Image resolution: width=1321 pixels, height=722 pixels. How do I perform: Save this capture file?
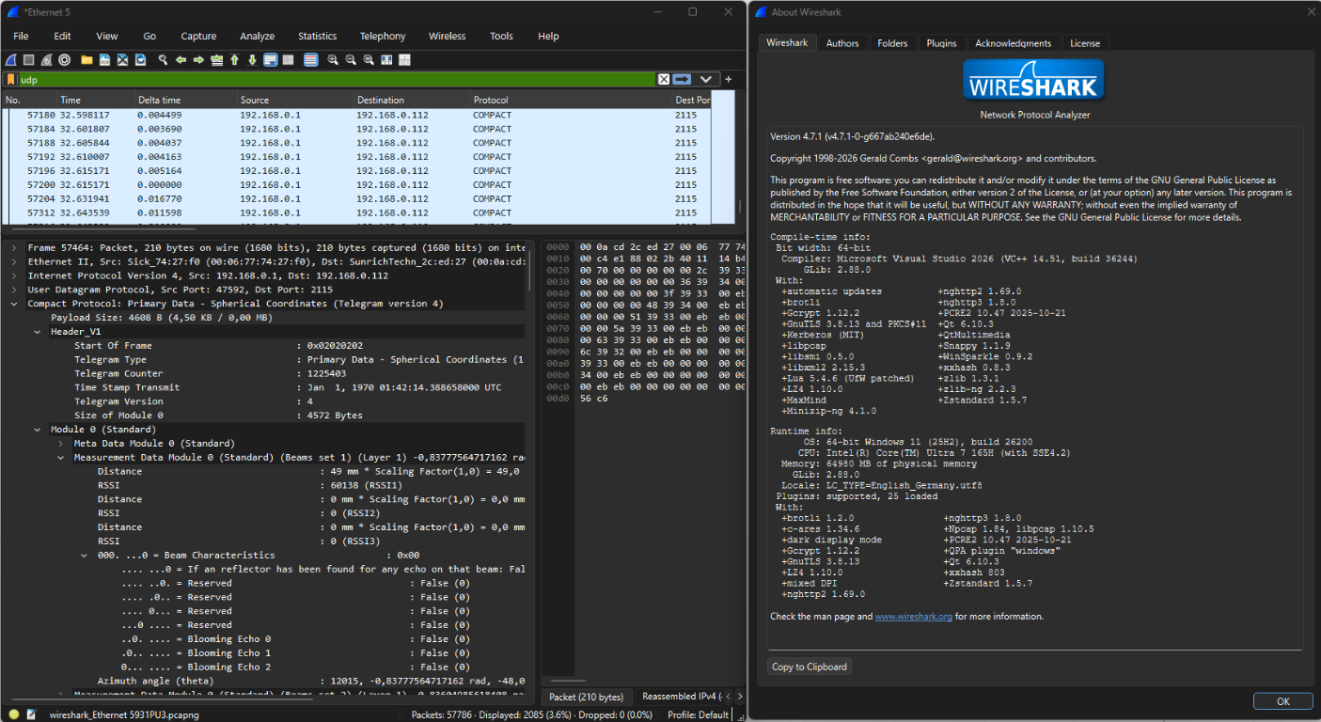click(x=104, y=60)
